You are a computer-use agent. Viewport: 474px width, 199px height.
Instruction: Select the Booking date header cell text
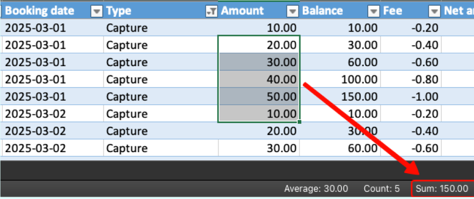(x=40, y=11)
